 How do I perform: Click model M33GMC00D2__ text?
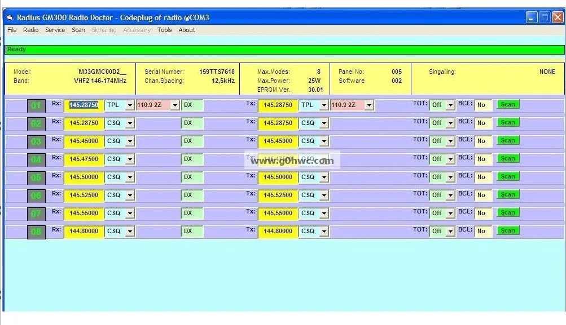point(102,72)
